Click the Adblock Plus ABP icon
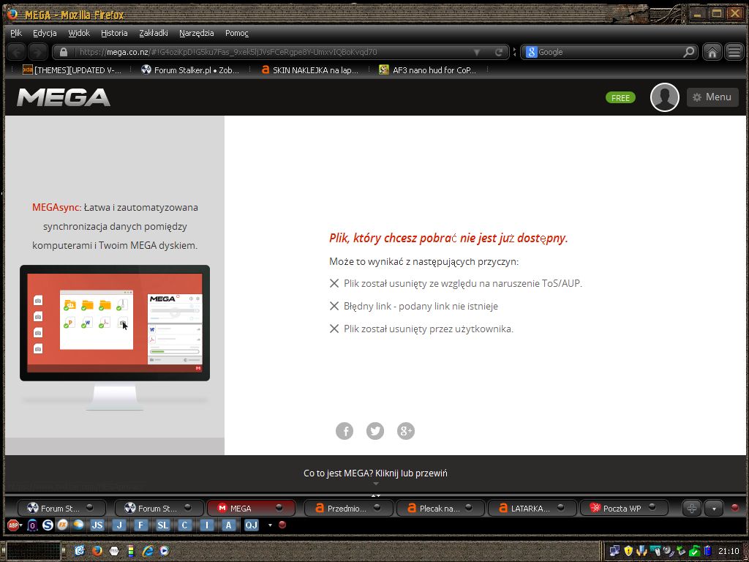This screenshot has height=562, width=749. click(13, 525)
